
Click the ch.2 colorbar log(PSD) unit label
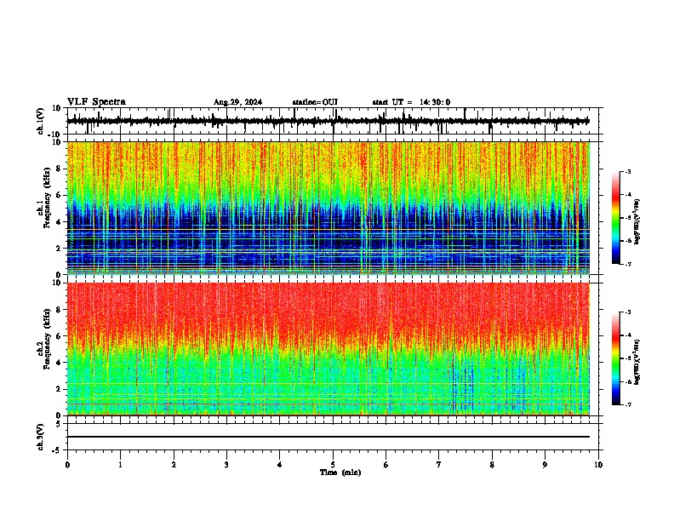coord(637,362)
